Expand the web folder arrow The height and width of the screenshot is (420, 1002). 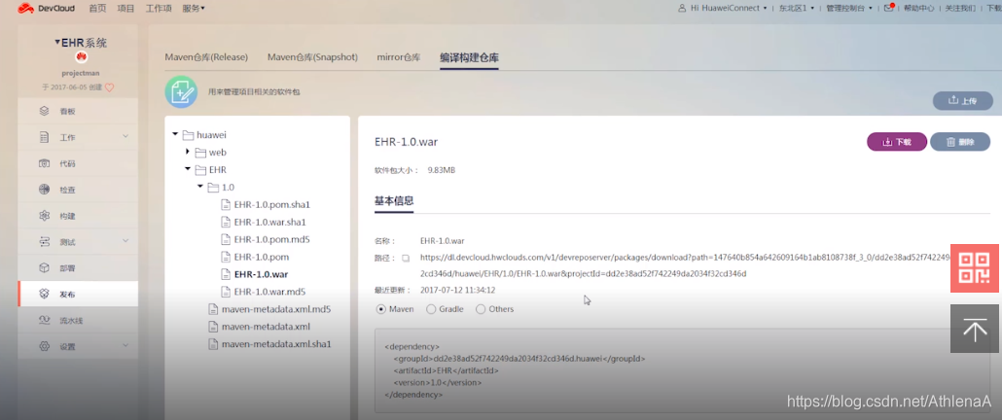coord(187,152)
